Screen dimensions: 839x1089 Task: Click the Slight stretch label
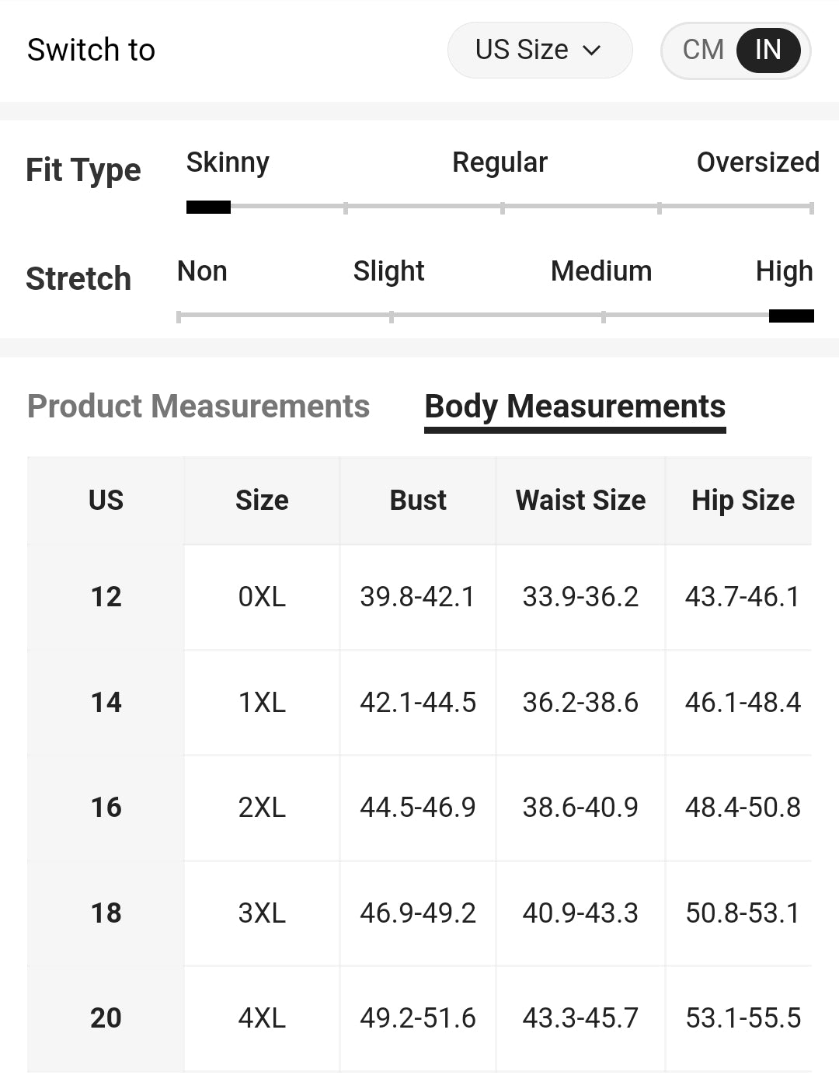pyautogui.click(x=388, y=271)
